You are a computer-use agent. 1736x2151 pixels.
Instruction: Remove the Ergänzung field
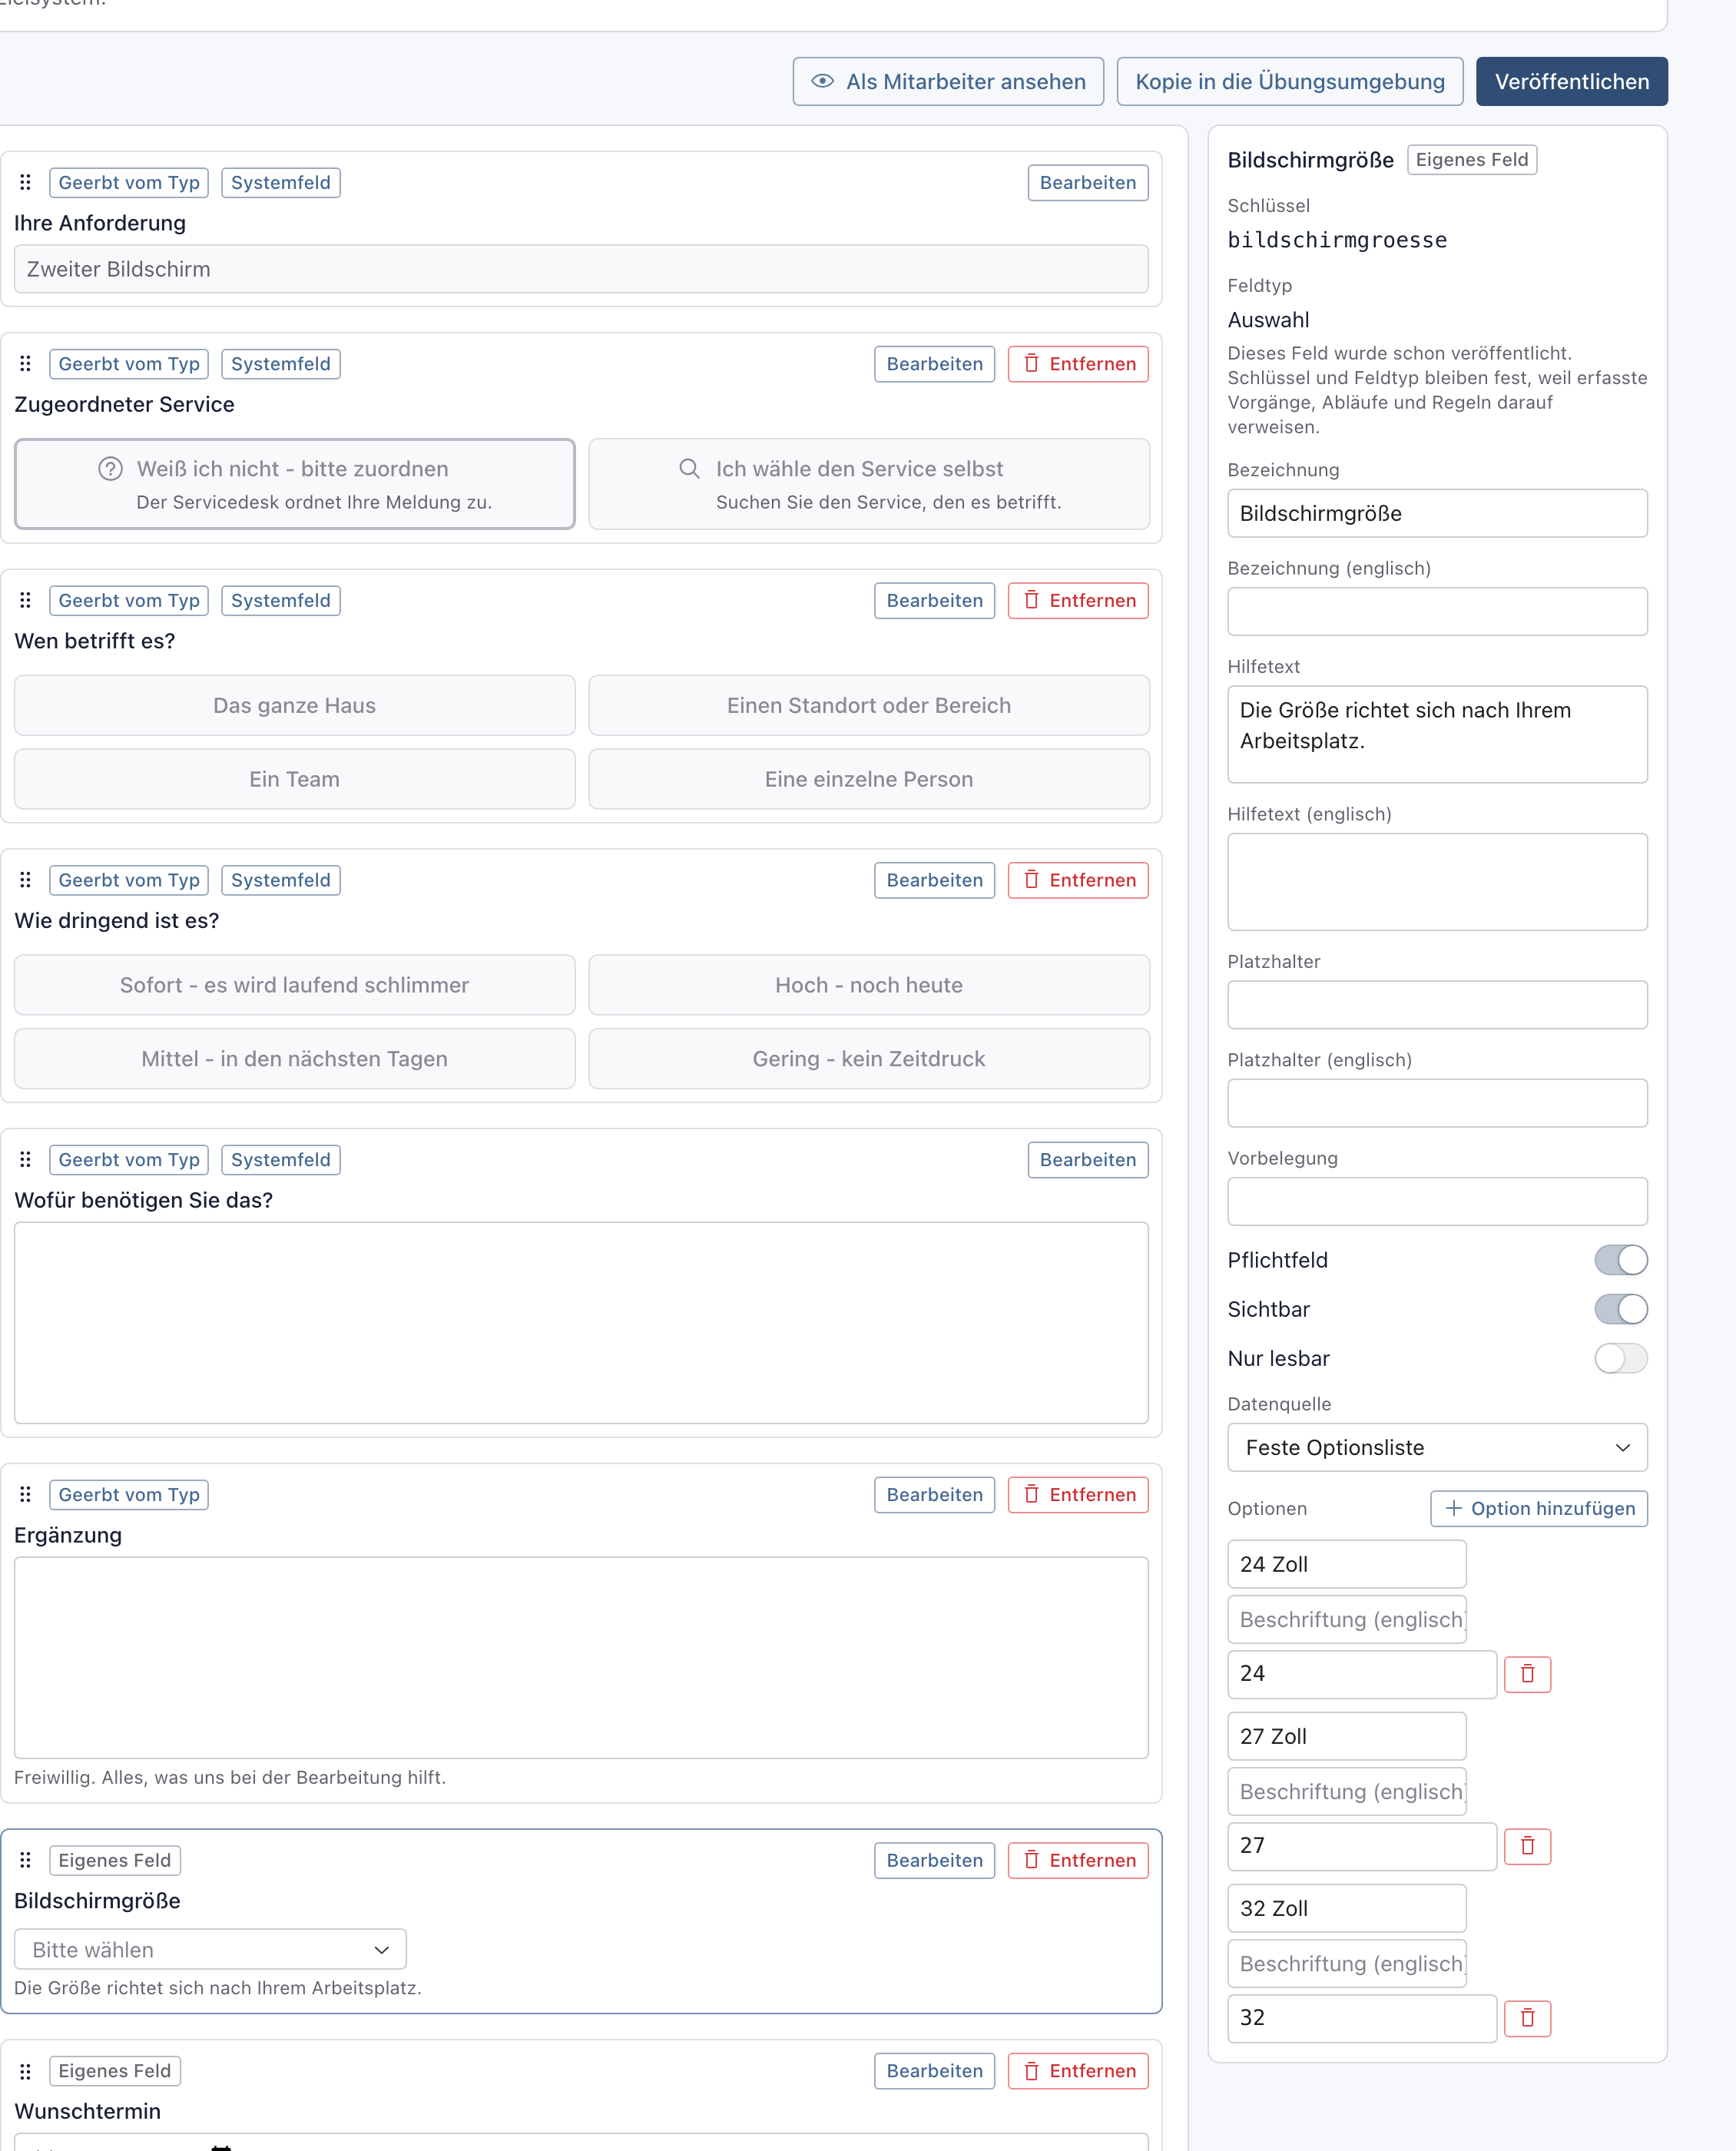[1078, 1494]
